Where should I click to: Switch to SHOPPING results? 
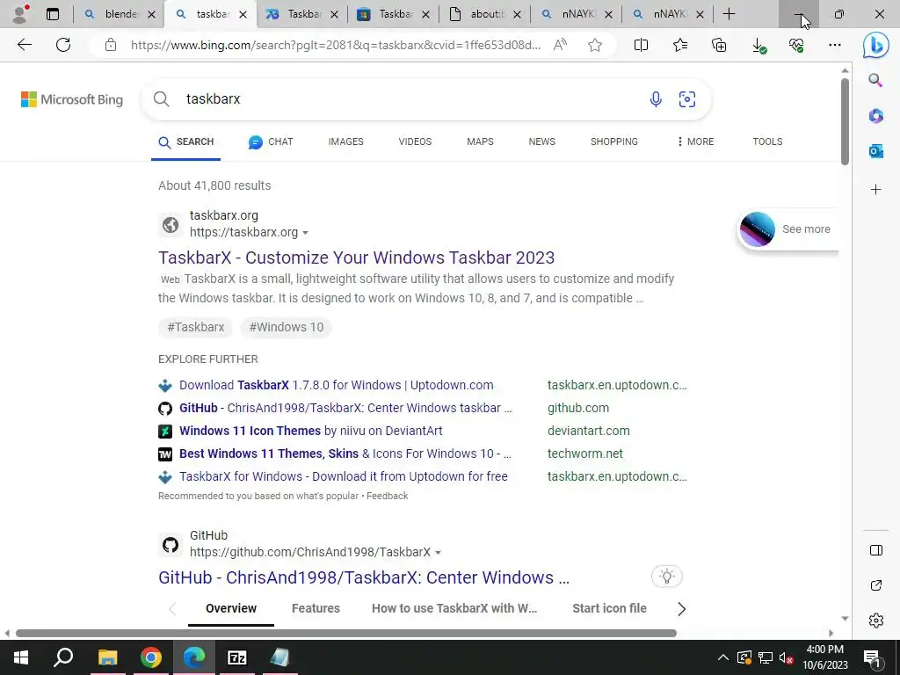click(x=614, y=142)
